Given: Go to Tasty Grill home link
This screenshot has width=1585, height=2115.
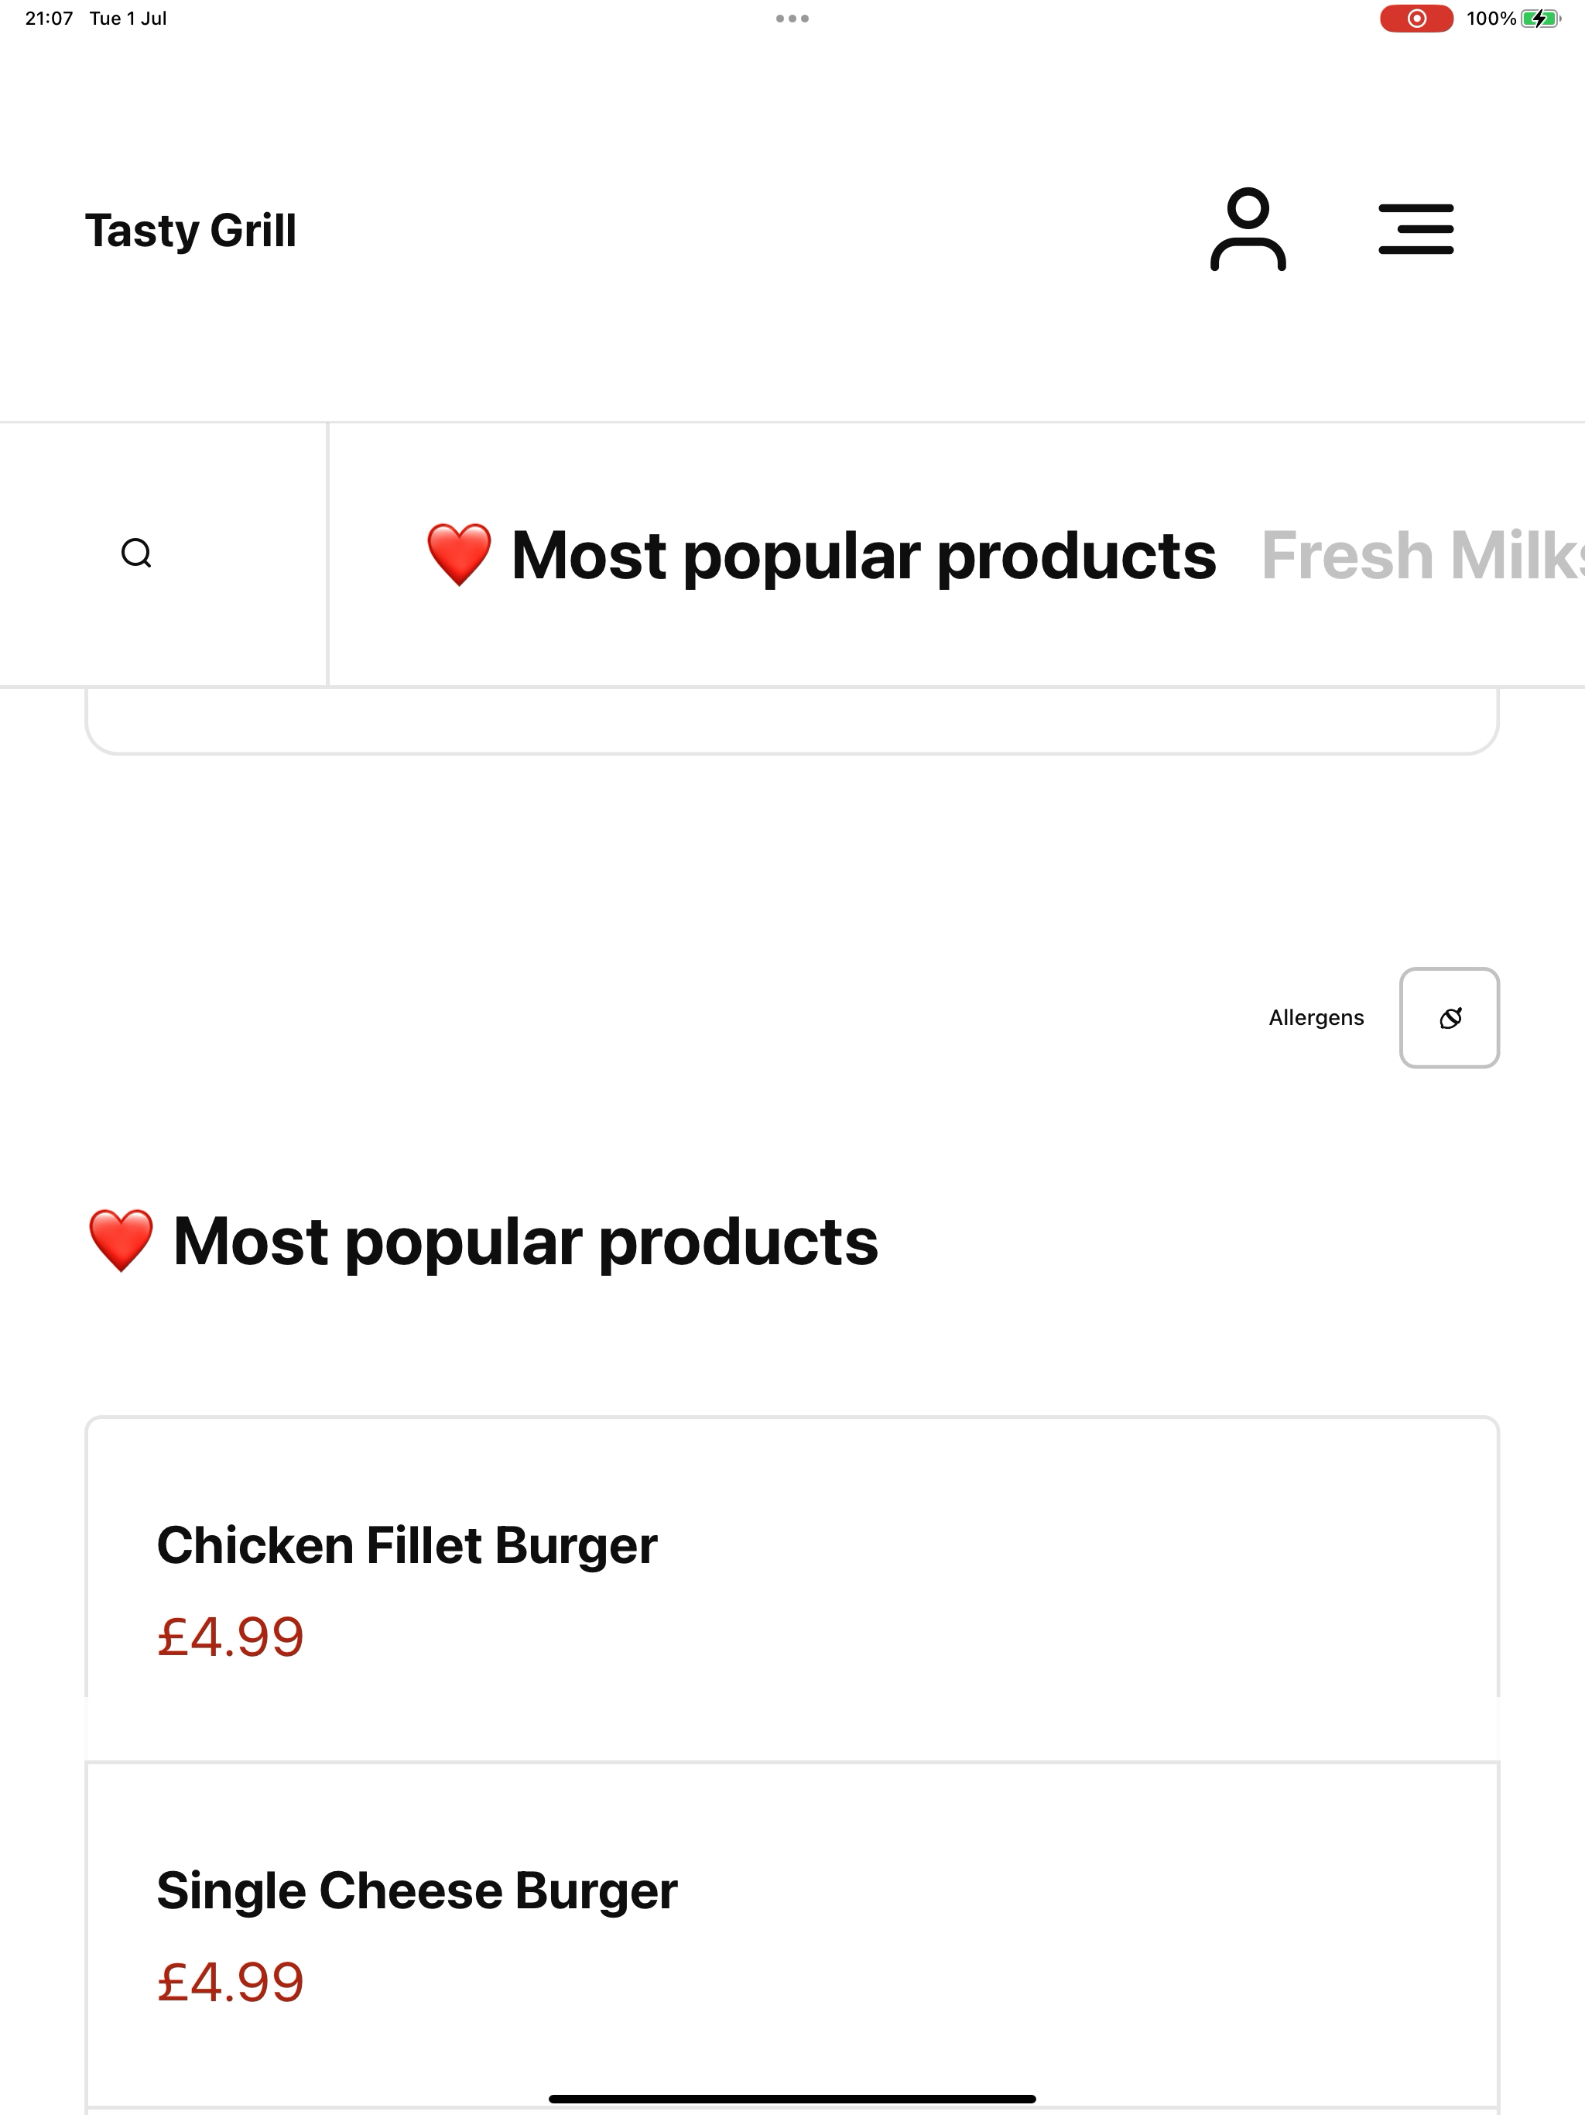Looking at the screenshot, I should [x=191, y=231].
